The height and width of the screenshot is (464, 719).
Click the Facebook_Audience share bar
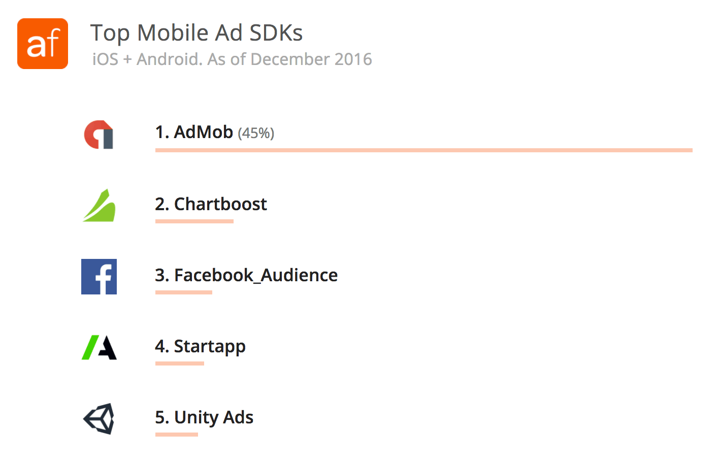click(x=184, y=292)
